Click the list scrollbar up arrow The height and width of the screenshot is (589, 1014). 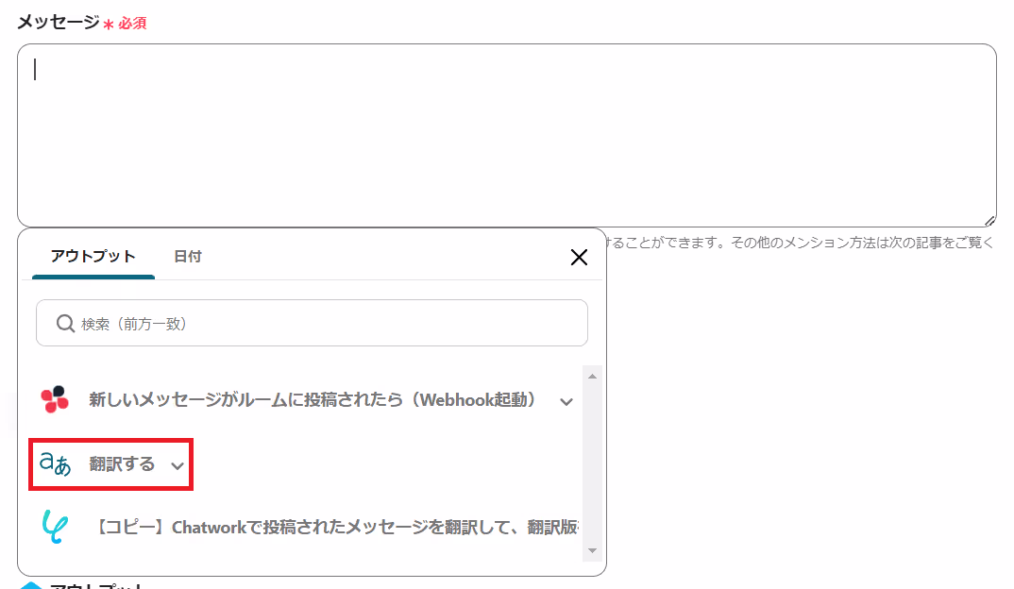592,377
